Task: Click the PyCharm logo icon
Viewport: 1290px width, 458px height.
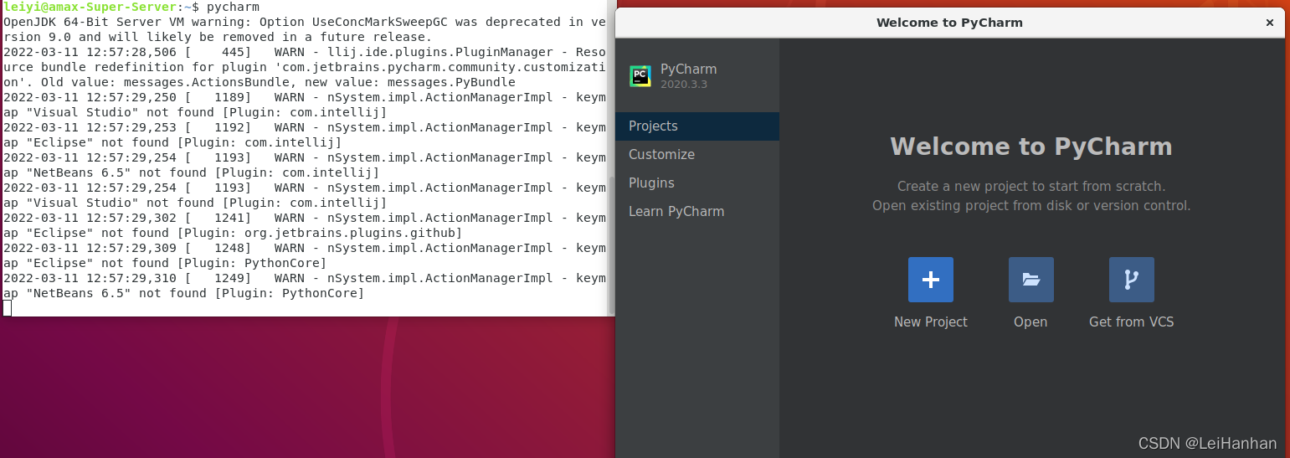Action: [640, 76]
